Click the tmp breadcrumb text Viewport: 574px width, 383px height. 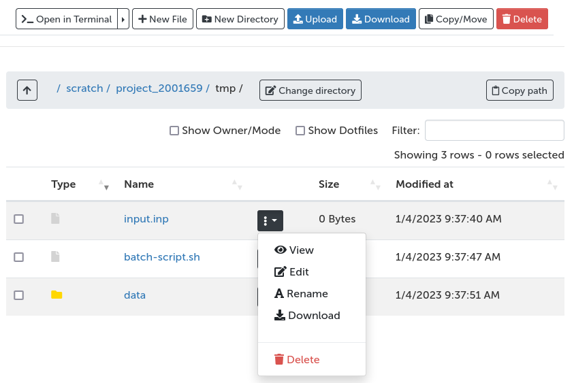(225, 88)
